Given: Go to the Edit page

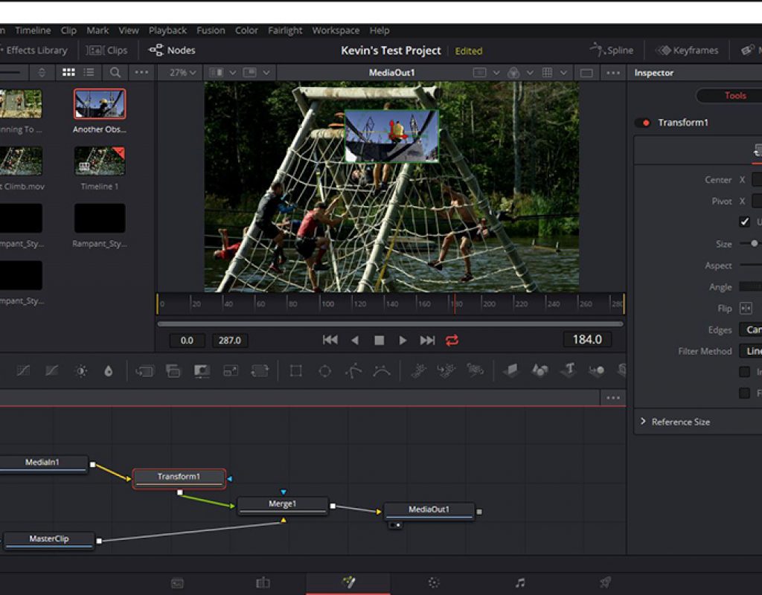Looking at the screenshot, I should point(263,583).
